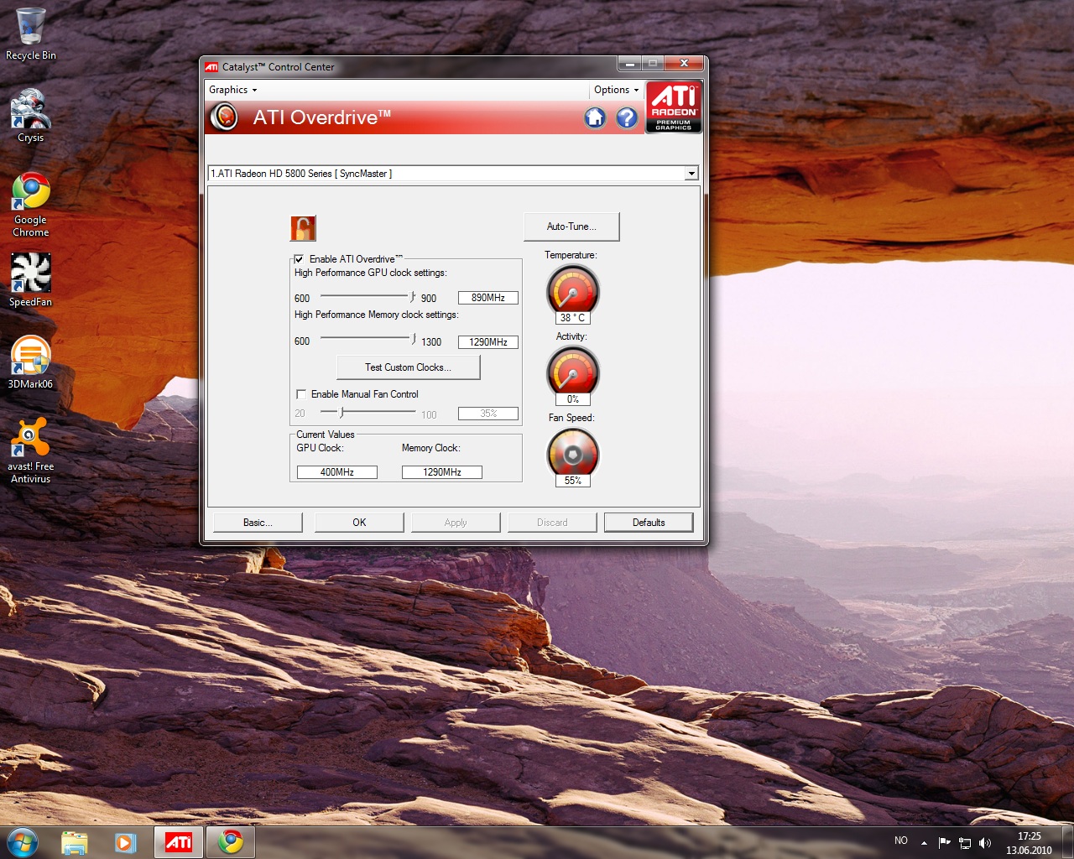The height and width of the screenshot is (859, 1074).
Task: Click the 0% activity readout
Action: point(573,399)
